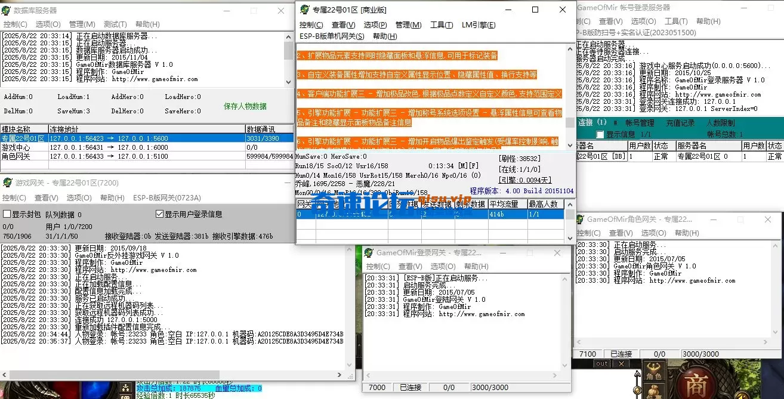Switch to 充值记录 tab in login server
This screenshot has width=784, height=399.
click(680, 123)
